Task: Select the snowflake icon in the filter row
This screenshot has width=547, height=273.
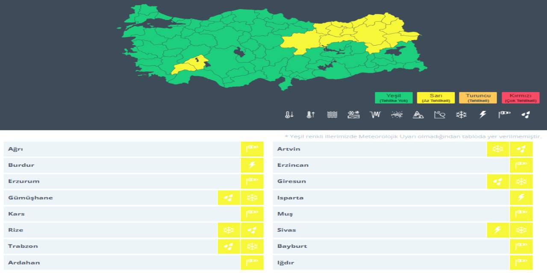Action: point(461,114)
